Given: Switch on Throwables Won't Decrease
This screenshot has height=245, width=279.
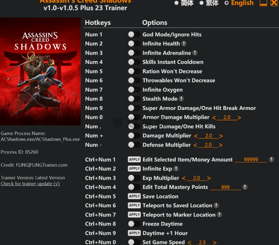Looking at the screenshot, I should tap(134, 80).
